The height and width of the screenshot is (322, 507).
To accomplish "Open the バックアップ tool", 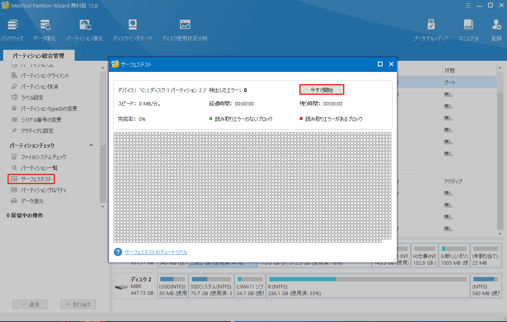I will 12,30.
